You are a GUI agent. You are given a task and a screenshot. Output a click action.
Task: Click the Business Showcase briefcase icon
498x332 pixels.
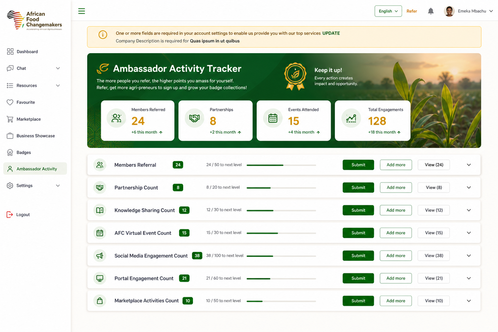(10, 136)
